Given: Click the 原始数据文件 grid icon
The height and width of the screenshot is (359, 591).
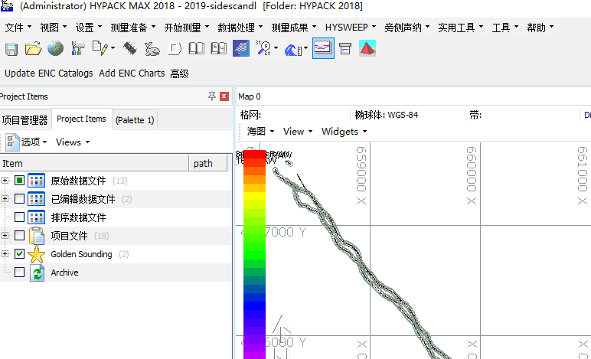Looking at the screenshot, I should click(x=37, y=181).
